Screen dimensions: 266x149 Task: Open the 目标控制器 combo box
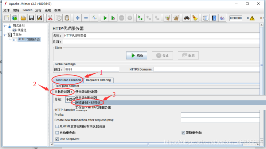[x=167, y=92]
